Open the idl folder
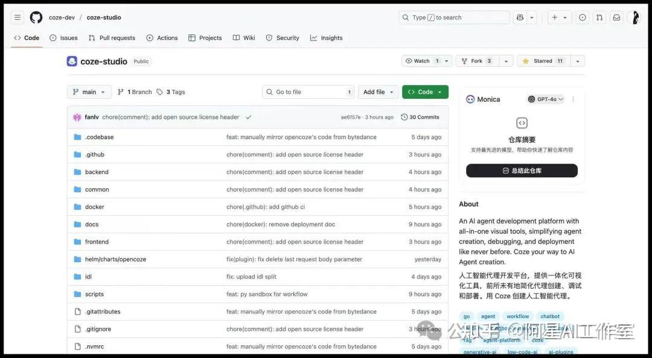The image size is (652, 358). coord(88,277)
